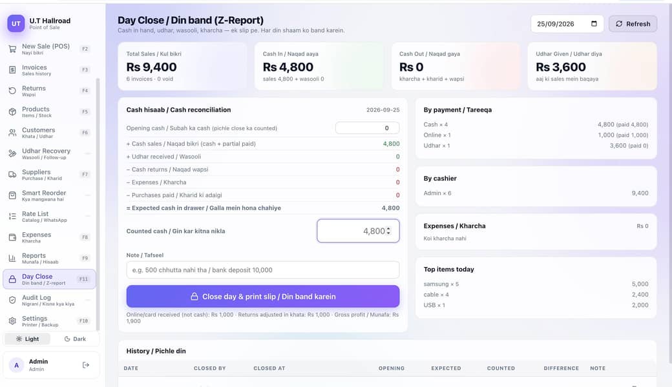Open the Suppliers truck icon

coord(12,174)
